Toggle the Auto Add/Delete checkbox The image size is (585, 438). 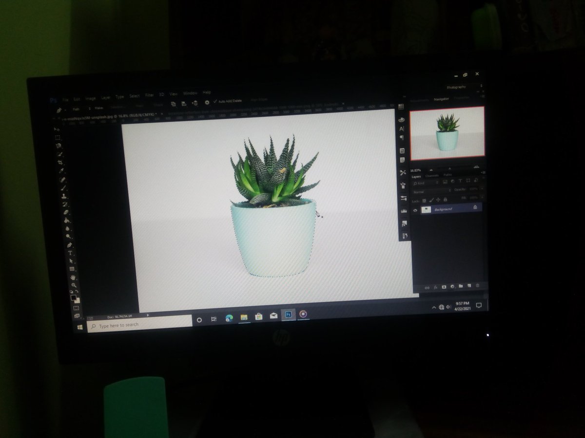pyautogui.click(x=215, y=101)
